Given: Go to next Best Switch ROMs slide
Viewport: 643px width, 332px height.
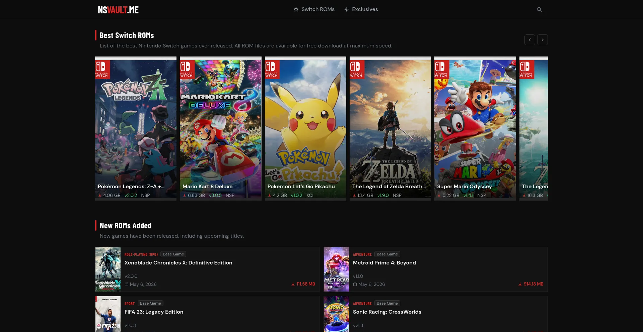Looking at the screenshot, I should point(543,40).
